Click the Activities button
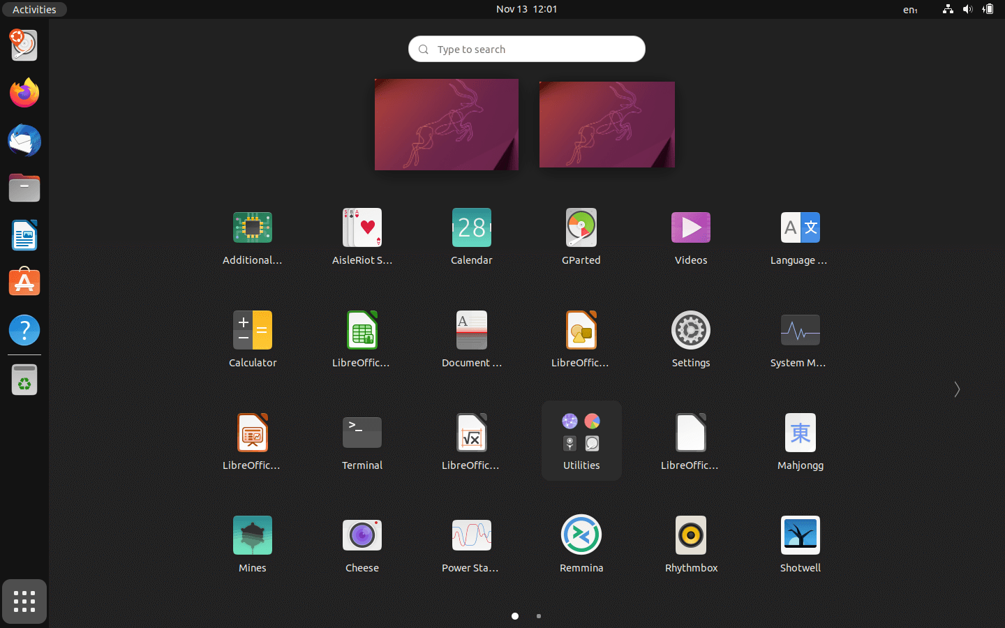The width and height of the screenshot is (1005, 628). [34, 9]
